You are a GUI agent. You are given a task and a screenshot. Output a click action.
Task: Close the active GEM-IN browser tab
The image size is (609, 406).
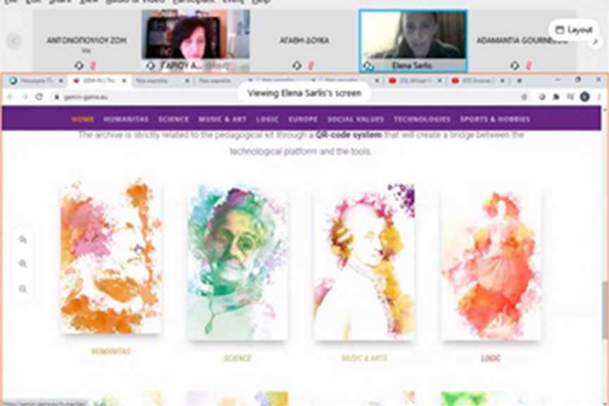coord(125,81)
